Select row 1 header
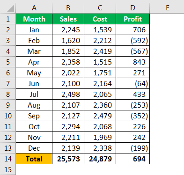The width and height of the screenshot is (184, 175). pyautogui.click(x=8, y=19)
